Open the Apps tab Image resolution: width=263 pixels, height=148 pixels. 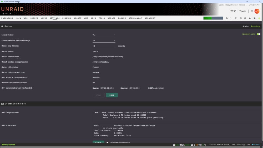[93, 18]
